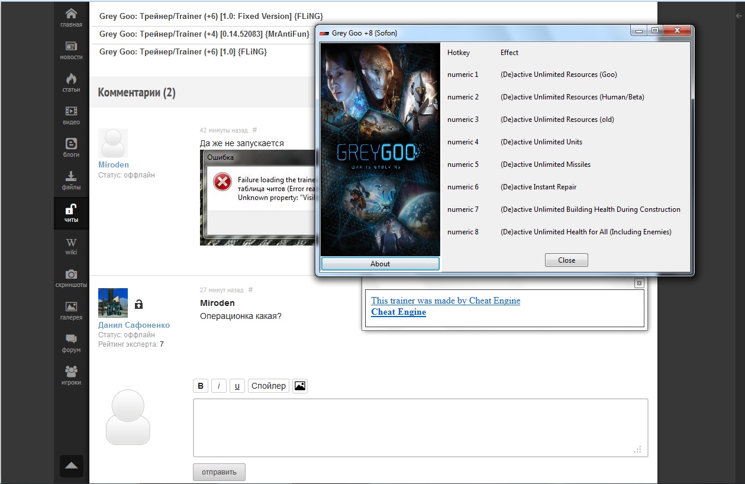Select the читы cheats lock icon
The height and width of the screenshot is (484, 745).
[71, 213]
